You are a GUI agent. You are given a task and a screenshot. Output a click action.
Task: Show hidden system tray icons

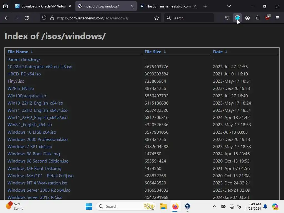(x=214, y=206)
